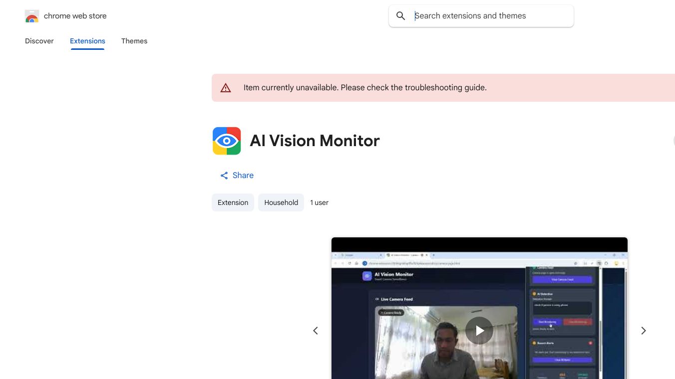The width and height of the screenshot is (675, 379).
Task: Click the AI Vision Monitor heading
Action: (315, 141)
